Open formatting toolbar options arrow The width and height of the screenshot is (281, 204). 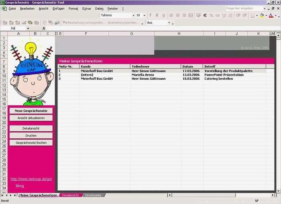tap(279, 16)
